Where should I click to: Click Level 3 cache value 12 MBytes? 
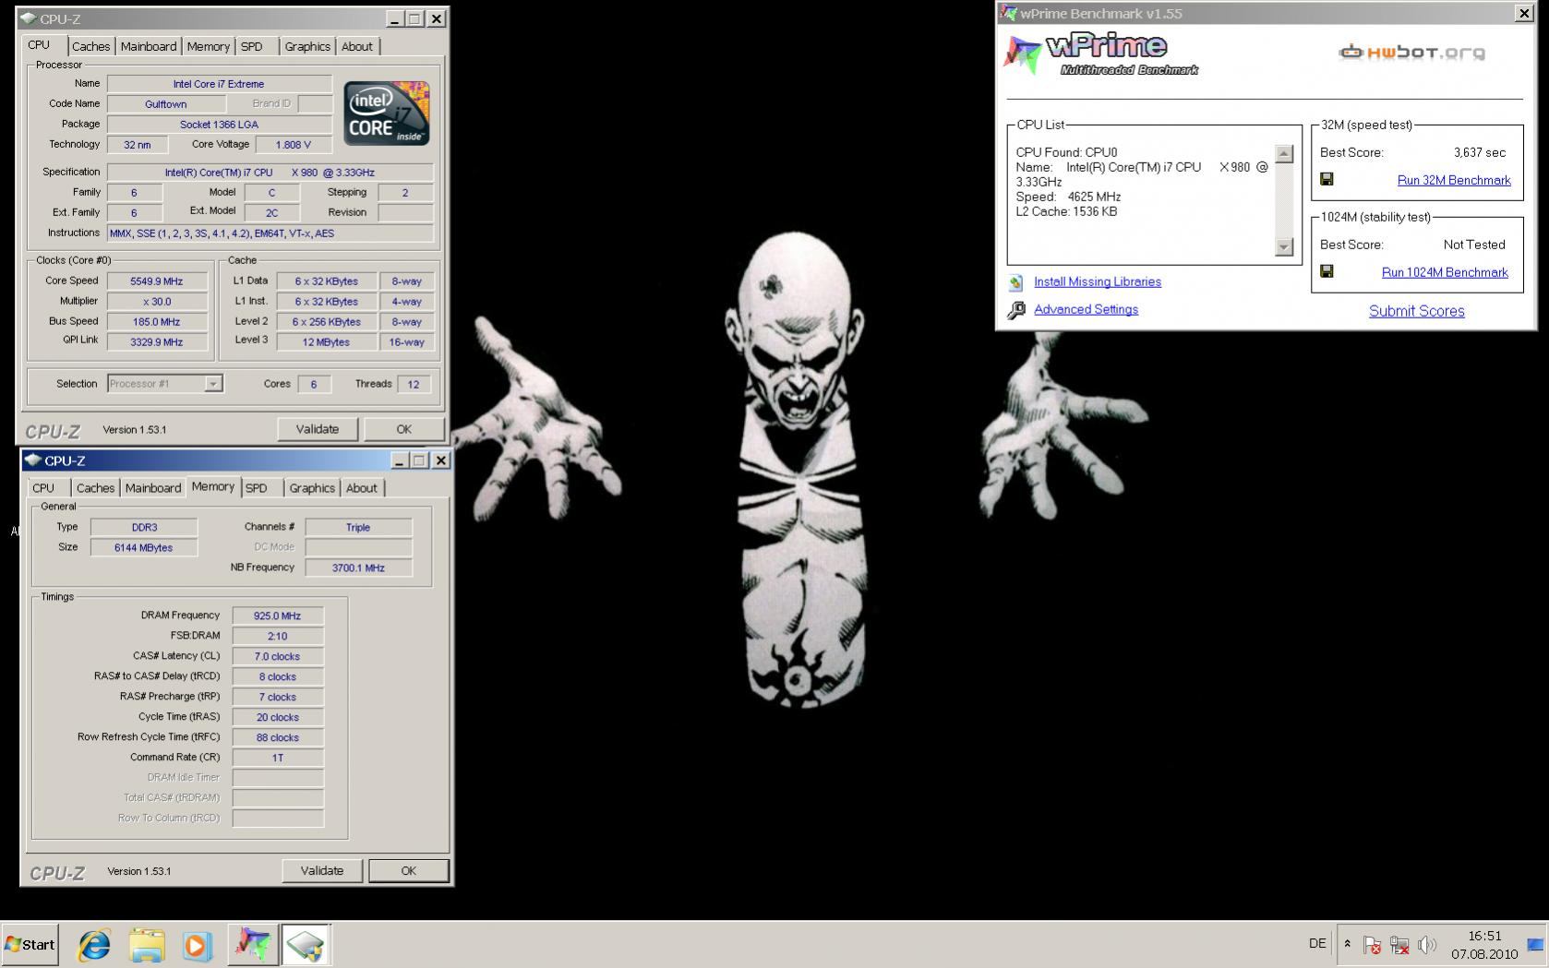click(x=326, y=341)
